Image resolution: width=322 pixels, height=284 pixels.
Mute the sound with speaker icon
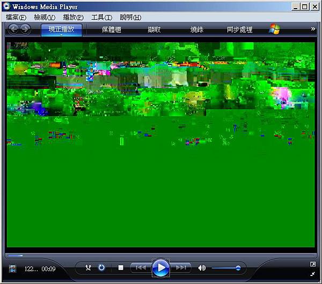pyautogui.click(x=202, y=268)
